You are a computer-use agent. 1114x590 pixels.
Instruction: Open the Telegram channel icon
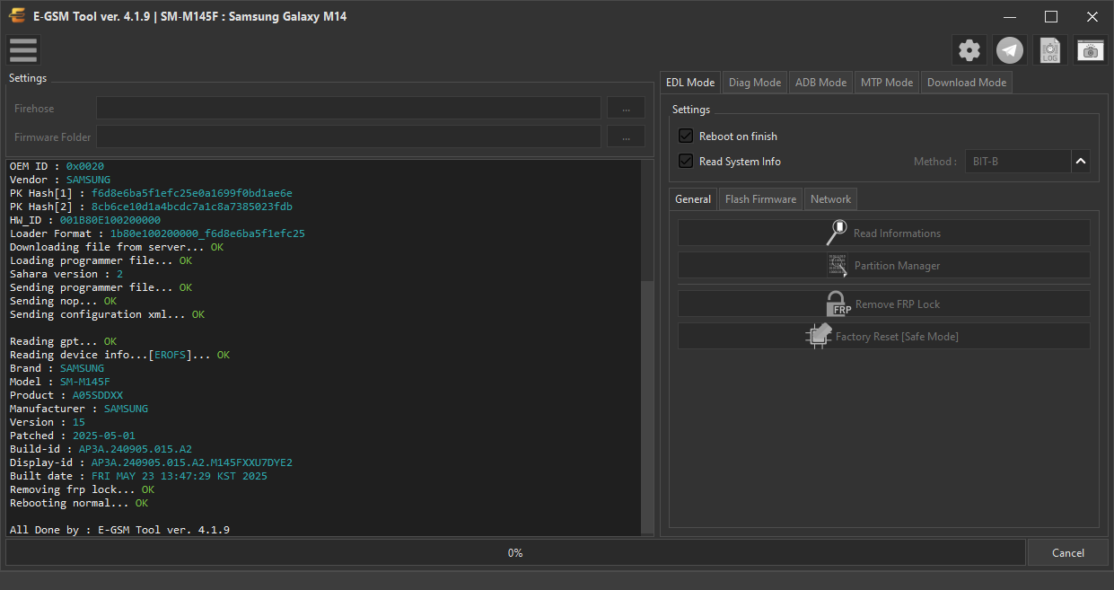tap(1010, 50)
